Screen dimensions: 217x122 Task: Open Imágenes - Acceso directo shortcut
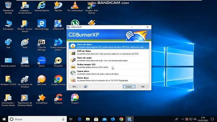pyautogui.click(x=25, y=7)
